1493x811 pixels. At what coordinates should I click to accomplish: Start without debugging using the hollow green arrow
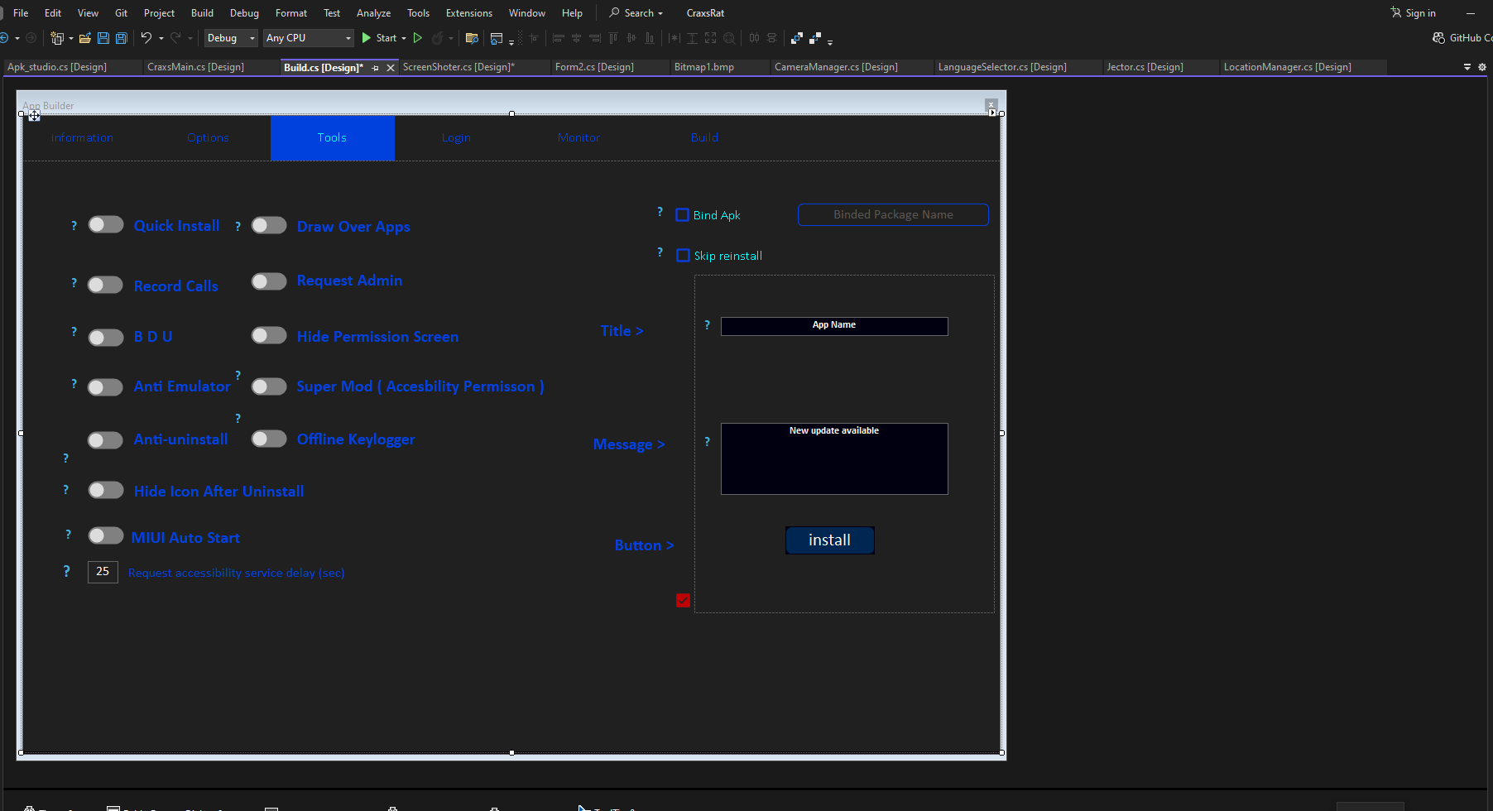tap(418, 38)
